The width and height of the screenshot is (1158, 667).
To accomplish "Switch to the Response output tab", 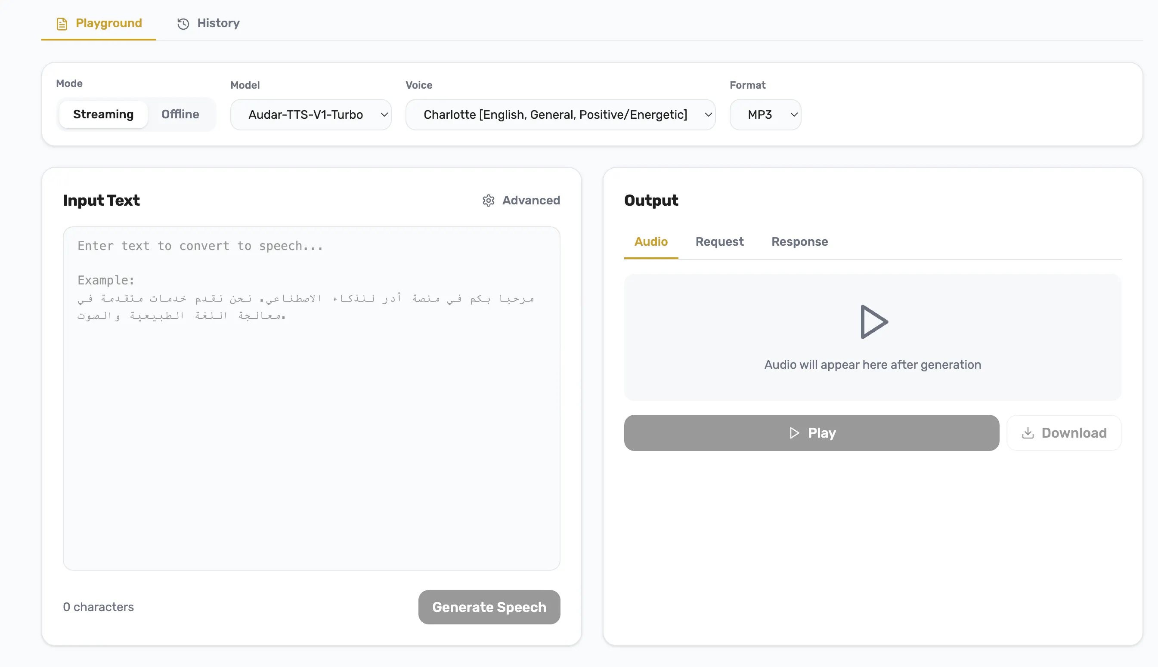I will click(x=800, y=242).
